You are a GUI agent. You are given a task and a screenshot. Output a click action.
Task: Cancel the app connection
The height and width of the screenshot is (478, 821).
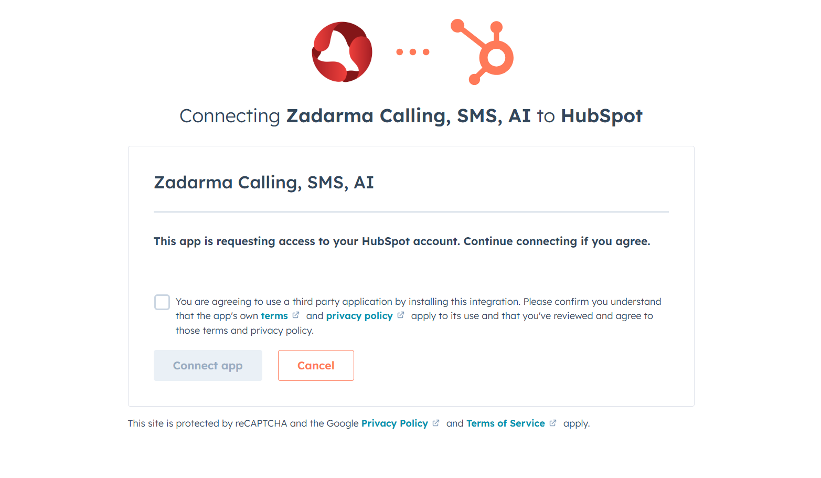click(x=316, y=365)
